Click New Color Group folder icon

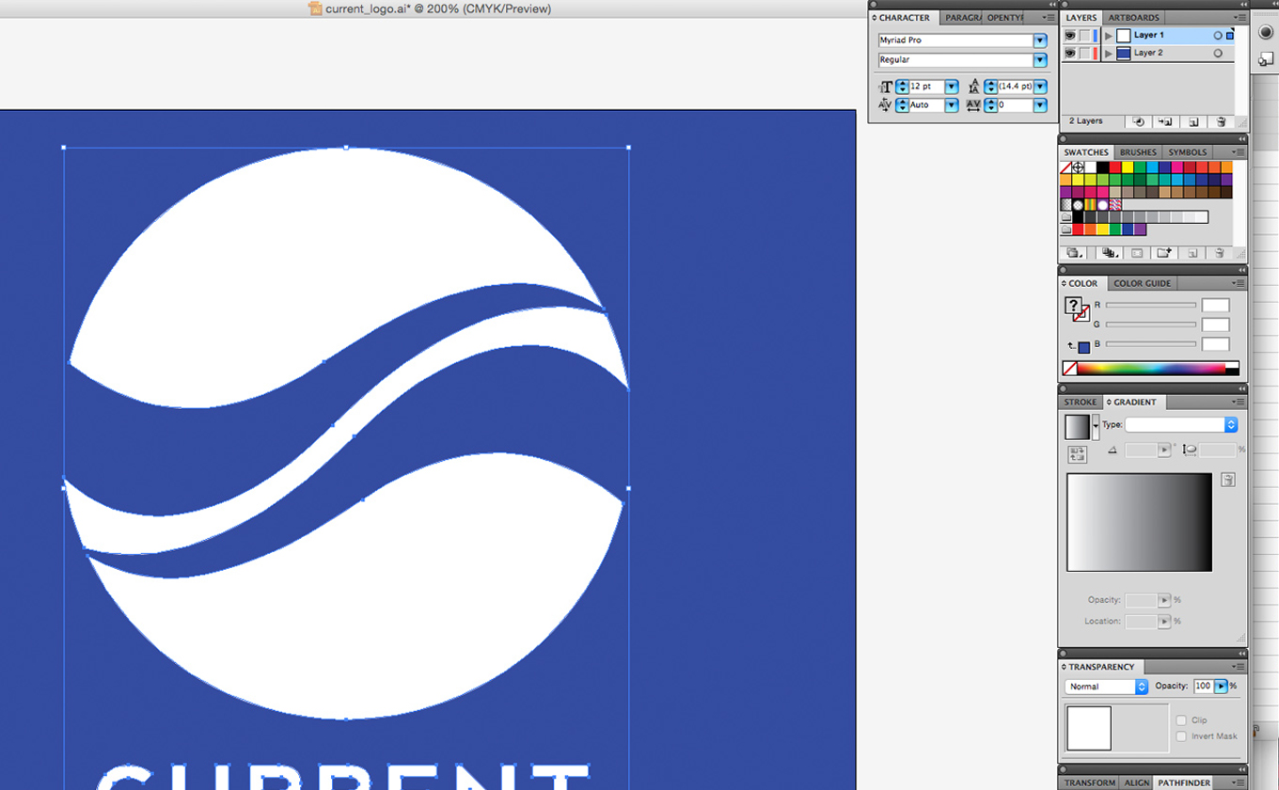1164,253
